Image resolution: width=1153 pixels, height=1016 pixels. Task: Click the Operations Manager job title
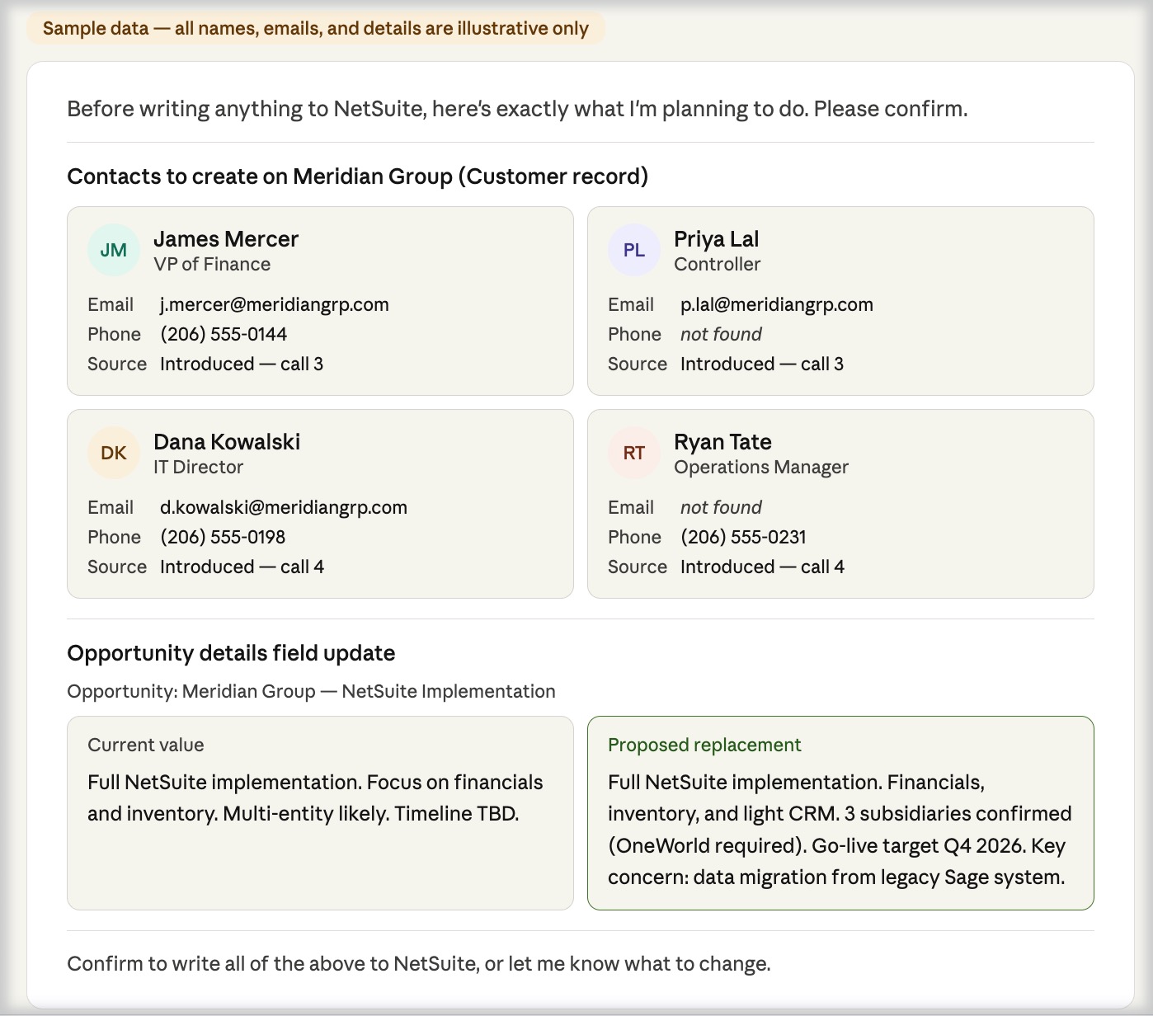click(760, 467)
